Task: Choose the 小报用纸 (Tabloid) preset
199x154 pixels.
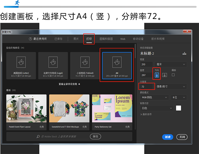Action: [x=85, y=66]
